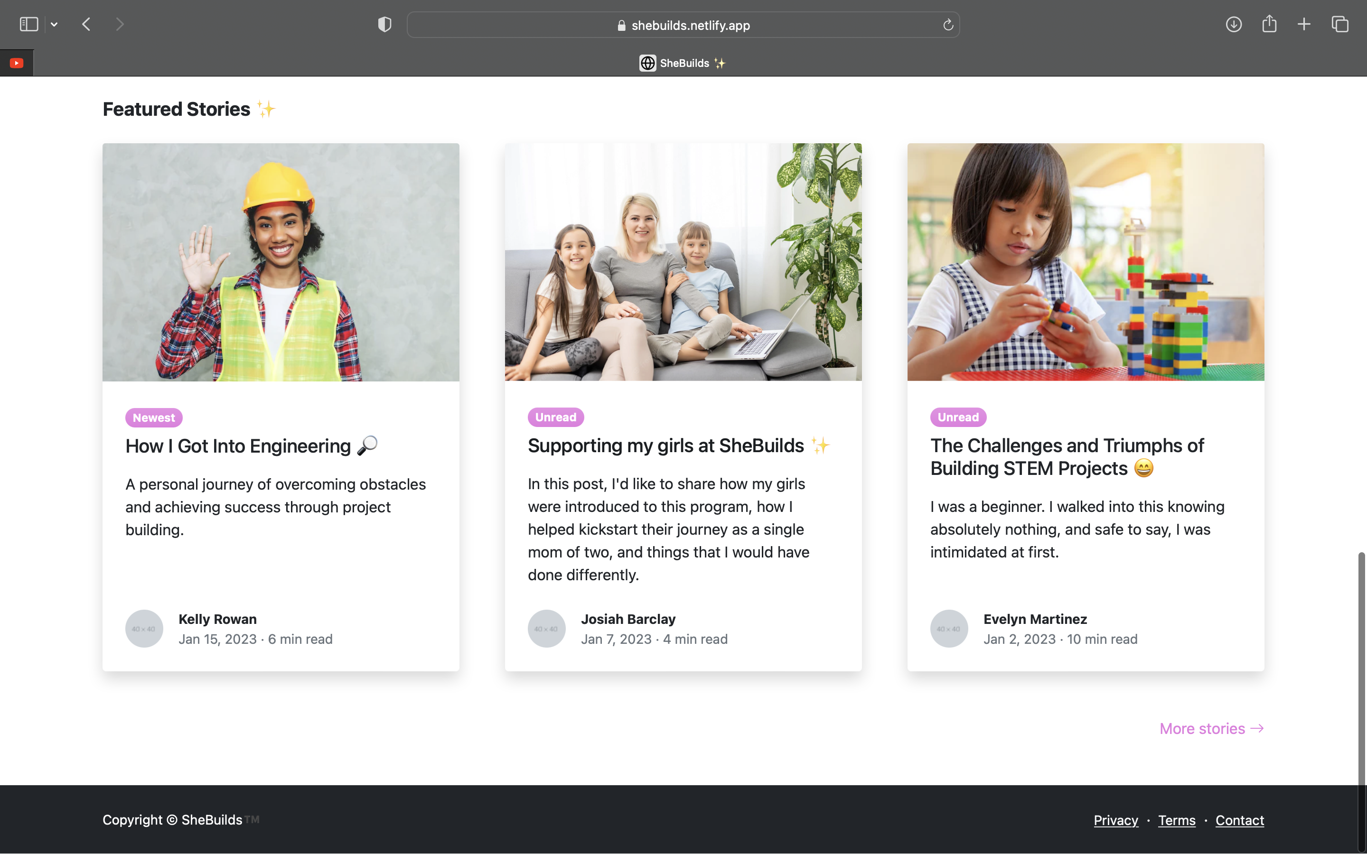Open the Privacy footer link

[x=1115, y=820]
